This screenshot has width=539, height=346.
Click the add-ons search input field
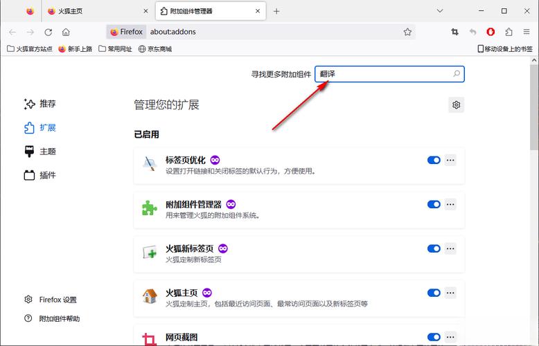point(389,74)
